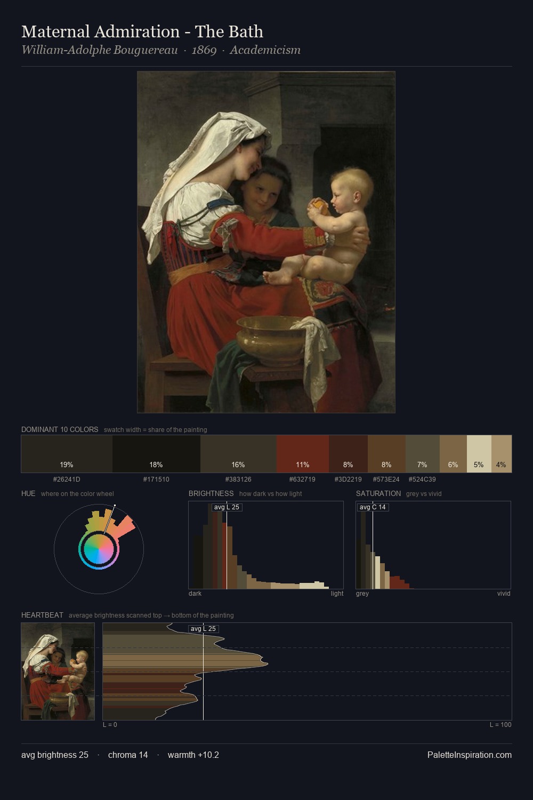The height and width of the screenshot is (800, 533).
Task: Click the avg L 25 label in brightness chart
Action: [x=227, y=507]
